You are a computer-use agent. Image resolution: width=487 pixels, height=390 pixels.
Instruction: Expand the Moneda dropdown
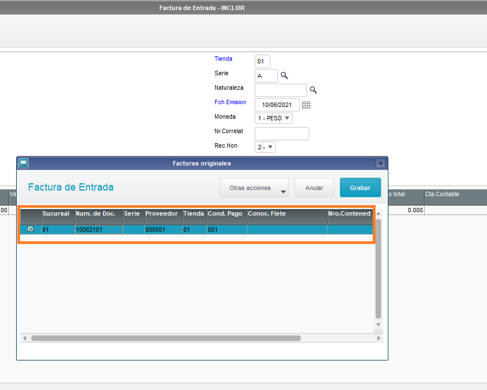click(x=287, y=118)
